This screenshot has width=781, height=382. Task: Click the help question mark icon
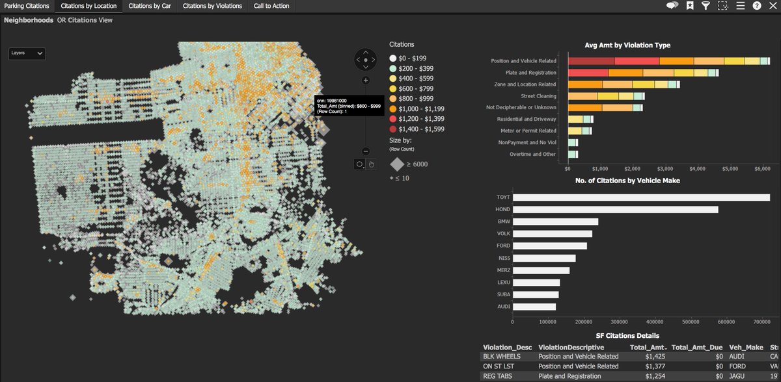756,6
